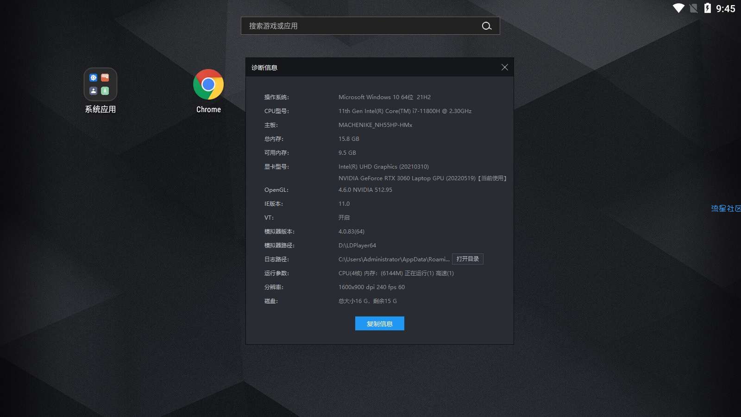This screenshot has width=741, height=417.
Task: Launch the Chrome app icon
Action: pyautogui.click(x=208, y=84)
